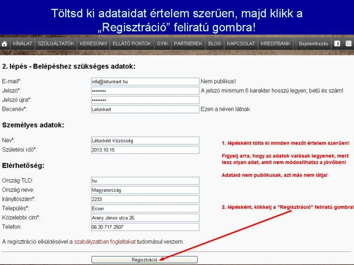Screen dimensions: 354x265
Task: Click the 'Személyes adatok:' heading
Action: pyautogui.click(x=33, y=125)
